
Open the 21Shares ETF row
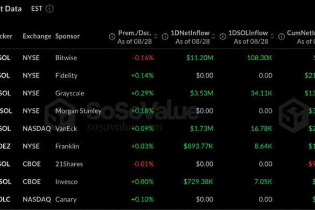click(x=157, y=164)
